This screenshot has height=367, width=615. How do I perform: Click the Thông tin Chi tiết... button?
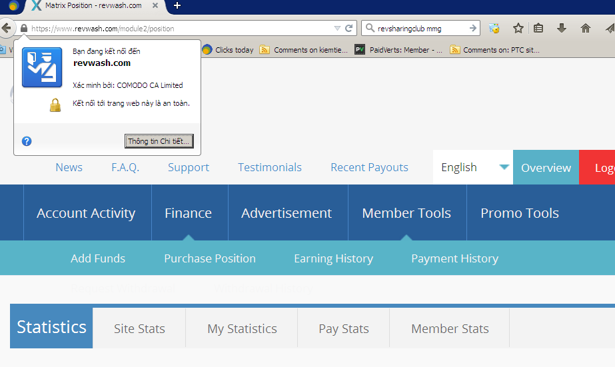(159, 141)
